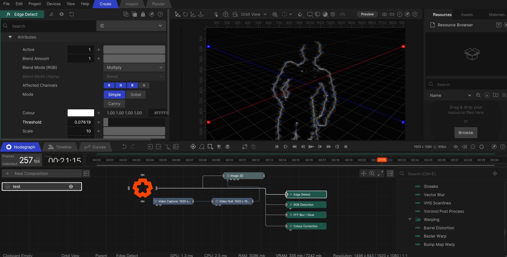
Task: Collapse the Attributes section
Action: point(10,37)
